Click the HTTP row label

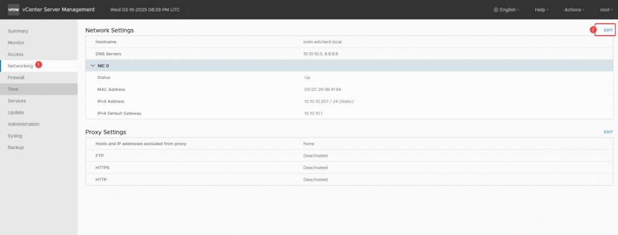click(x=101, y=180)
